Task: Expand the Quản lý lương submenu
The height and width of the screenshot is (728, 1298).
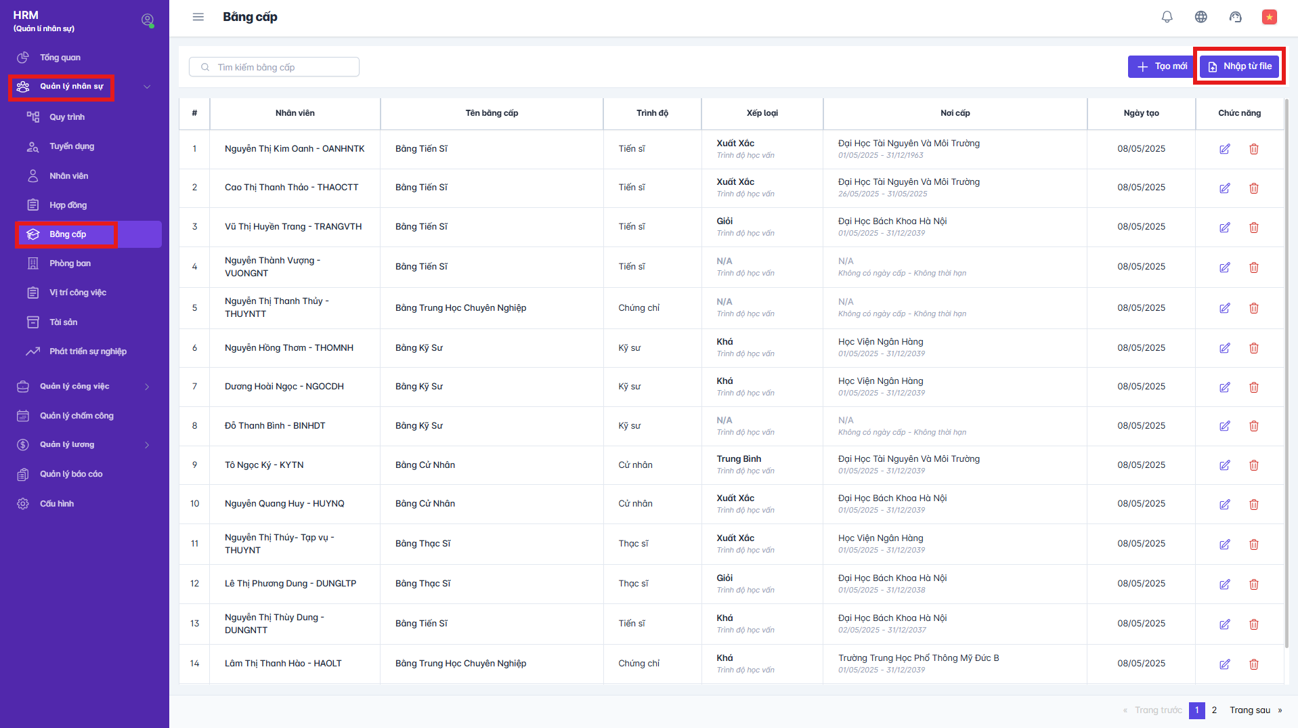Action: pyautogui.click(x=147, y=445)
